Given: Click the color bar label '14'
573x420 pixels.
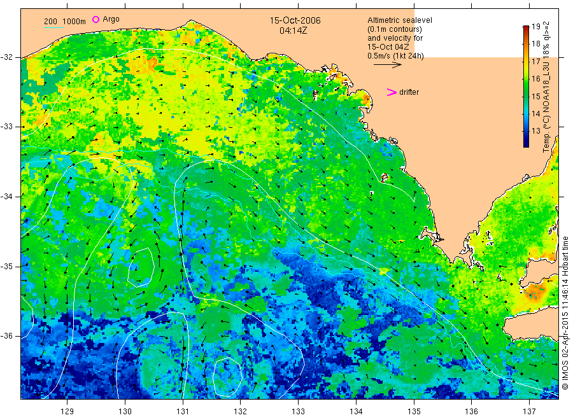Looking at the screenshot, I should 535,113.
